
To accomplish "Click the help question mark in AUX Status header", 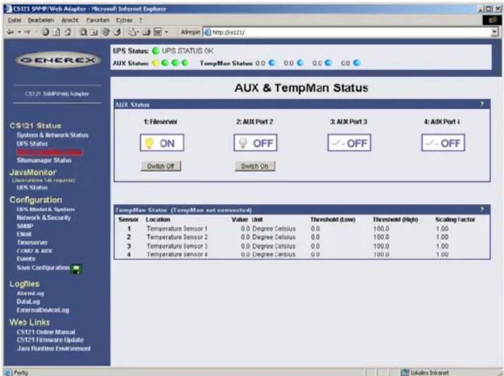I will pyautogui.click(x=482, y=105).
